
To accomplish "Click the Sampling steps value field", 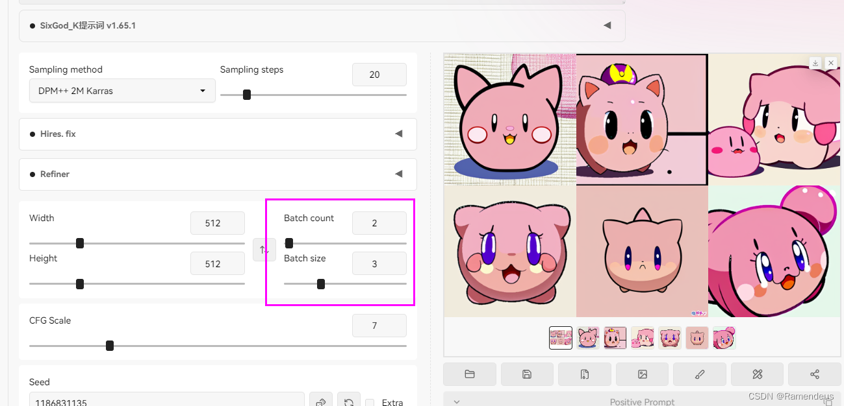I will (x=379, y=75).
